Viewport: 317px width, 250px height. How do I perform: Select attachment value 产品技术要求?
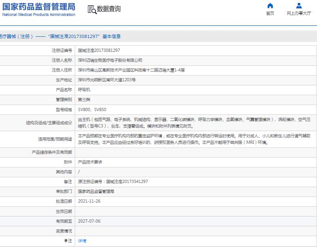[x=90, y=162]
